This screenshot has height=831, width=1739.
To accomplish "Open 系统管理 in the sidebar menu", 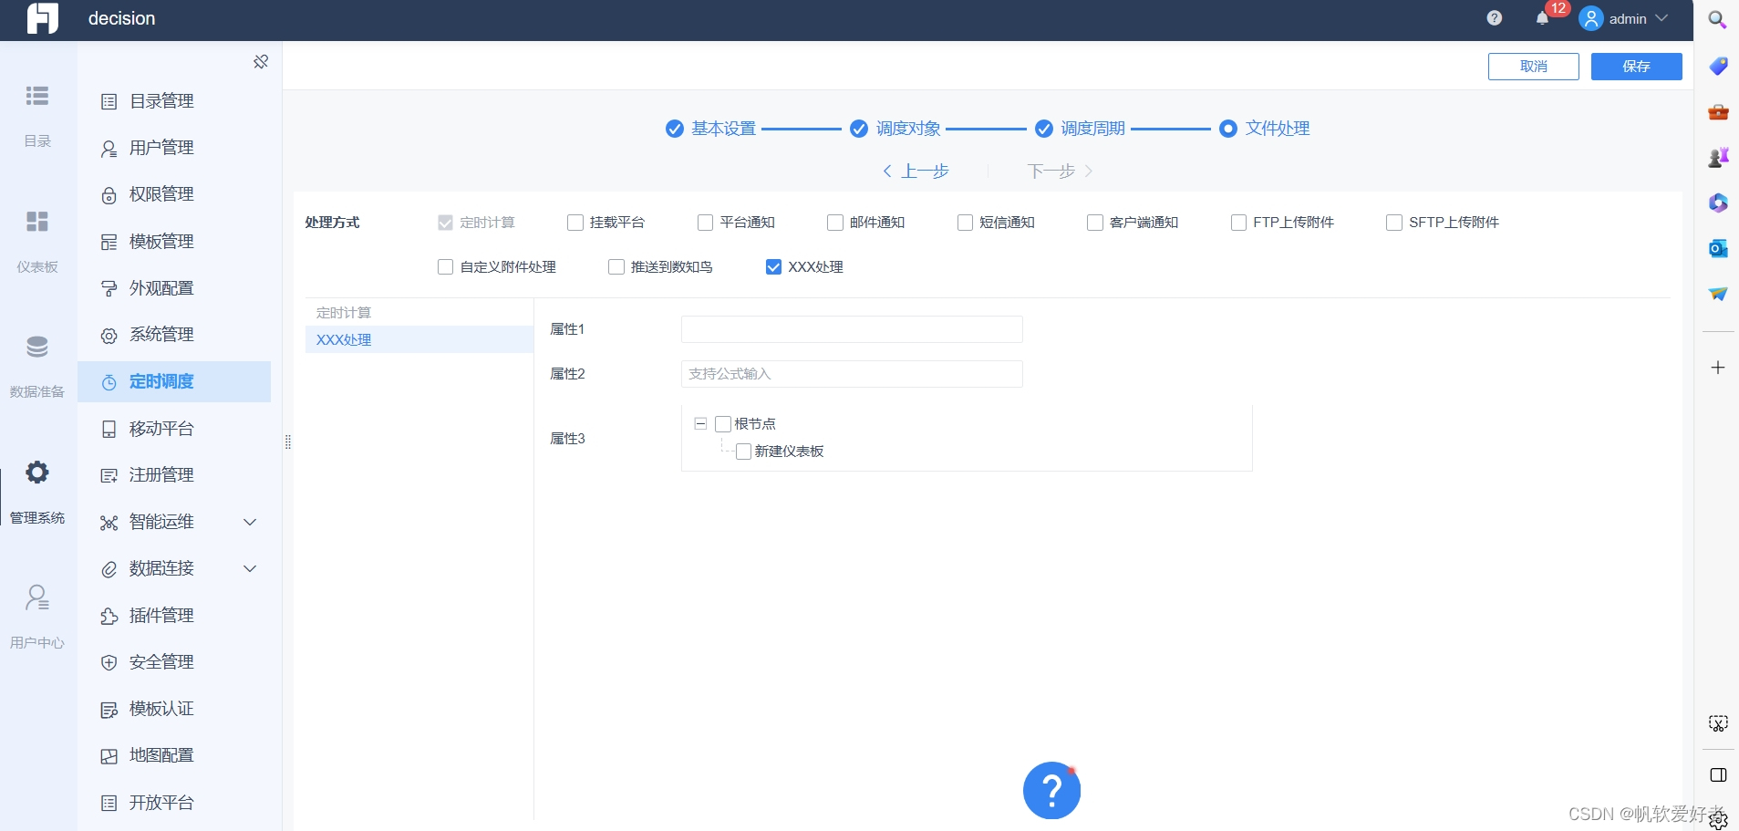I will pos(174,335).
